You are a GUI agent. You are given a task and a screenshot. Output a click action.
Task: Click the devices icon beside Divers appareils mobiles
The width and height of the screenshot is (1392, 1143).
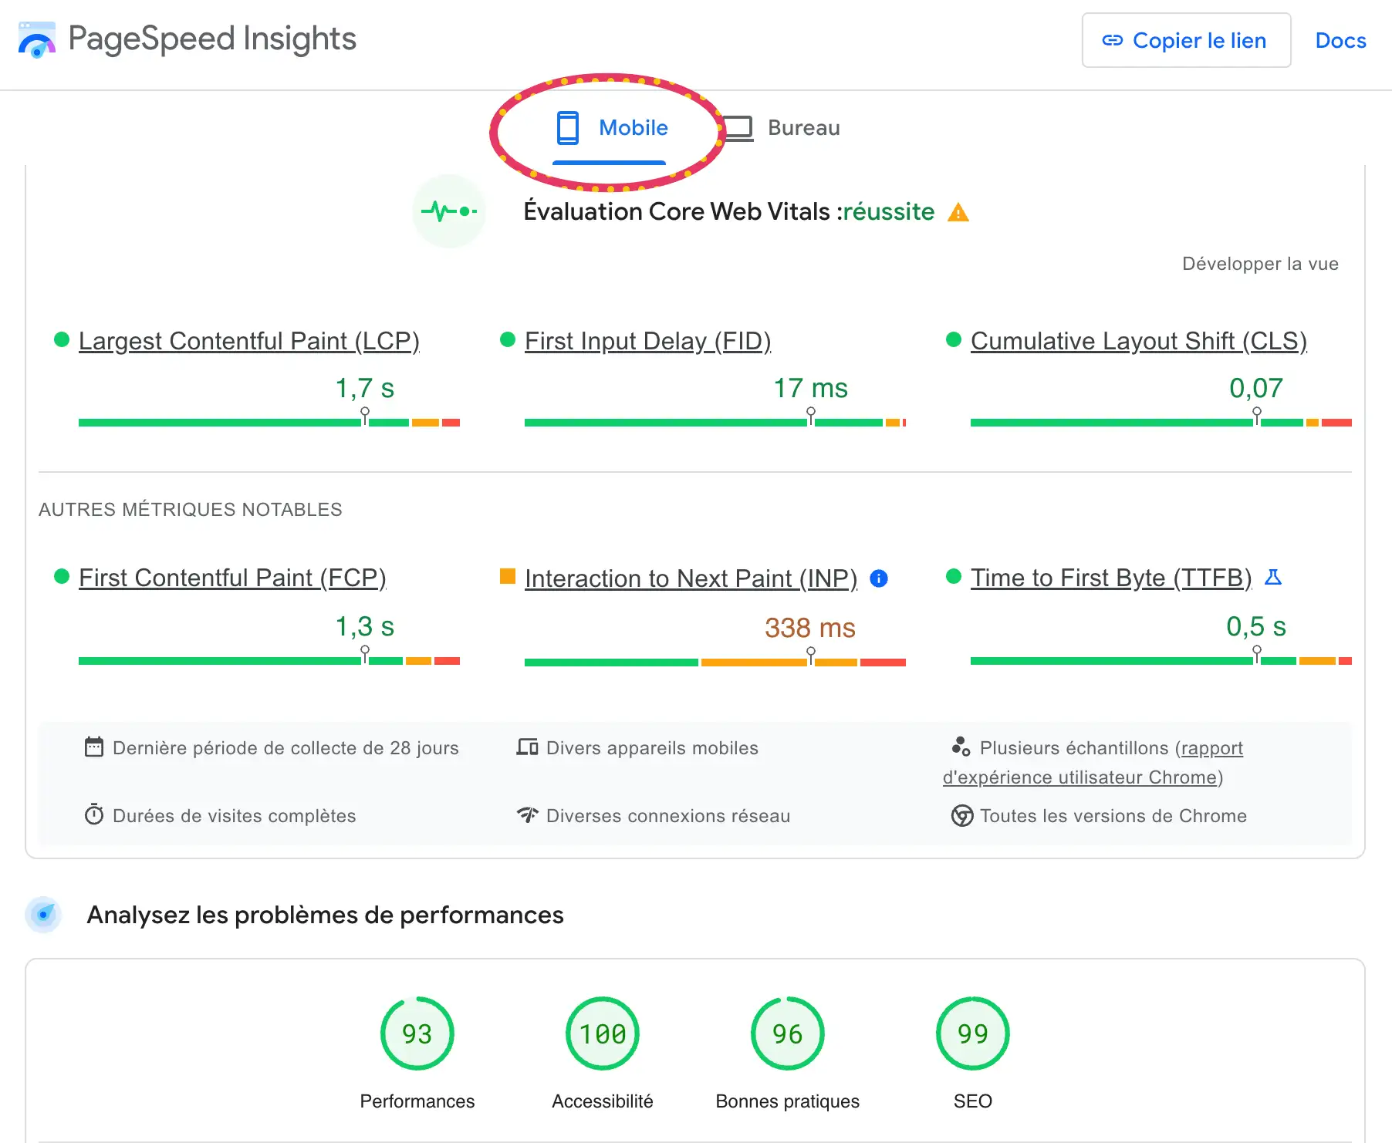tap(528, 747)
